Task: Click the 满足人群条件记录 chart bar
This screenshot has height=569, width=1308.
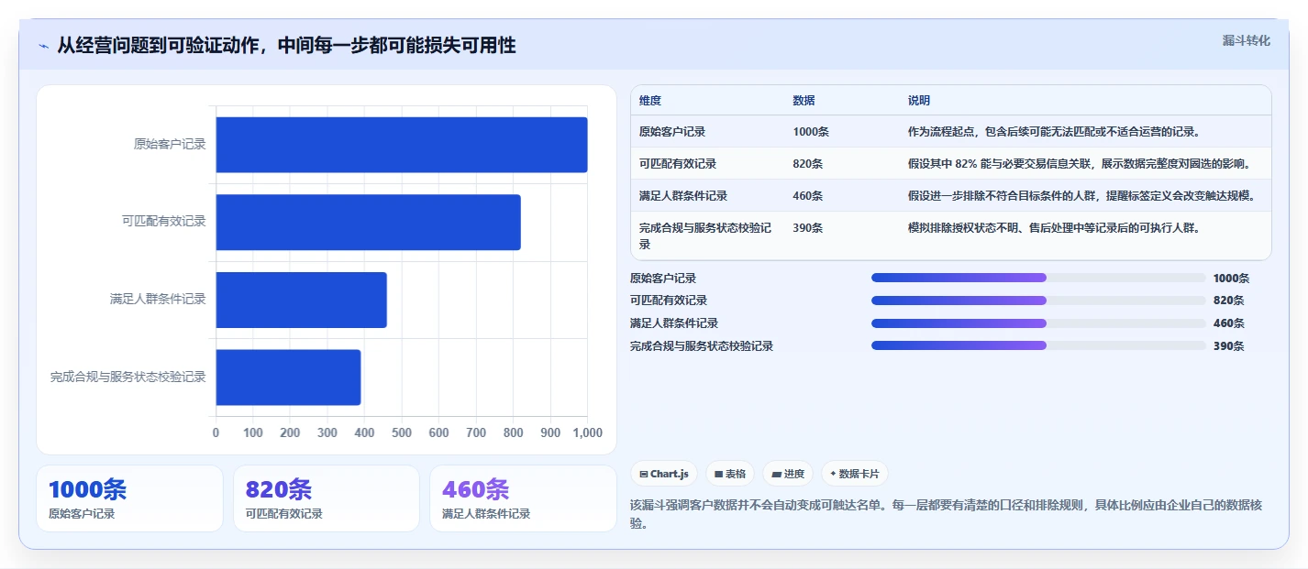Action: [302, 300]
